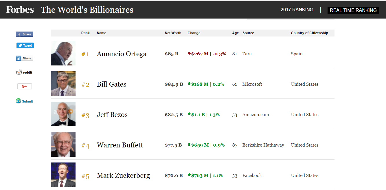Click the Mark Zuckerberg name link

click(x=123, y=176)
